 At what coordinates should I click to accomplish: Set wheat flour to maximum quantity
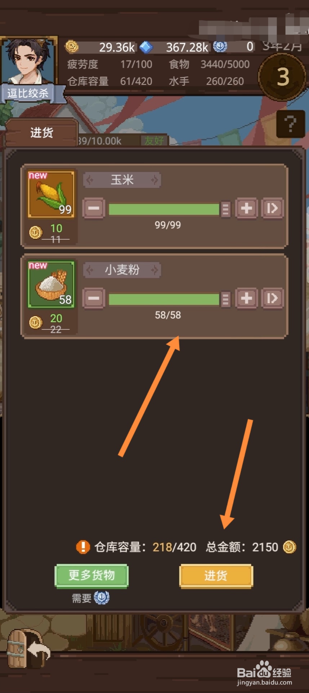click(272, 298)
